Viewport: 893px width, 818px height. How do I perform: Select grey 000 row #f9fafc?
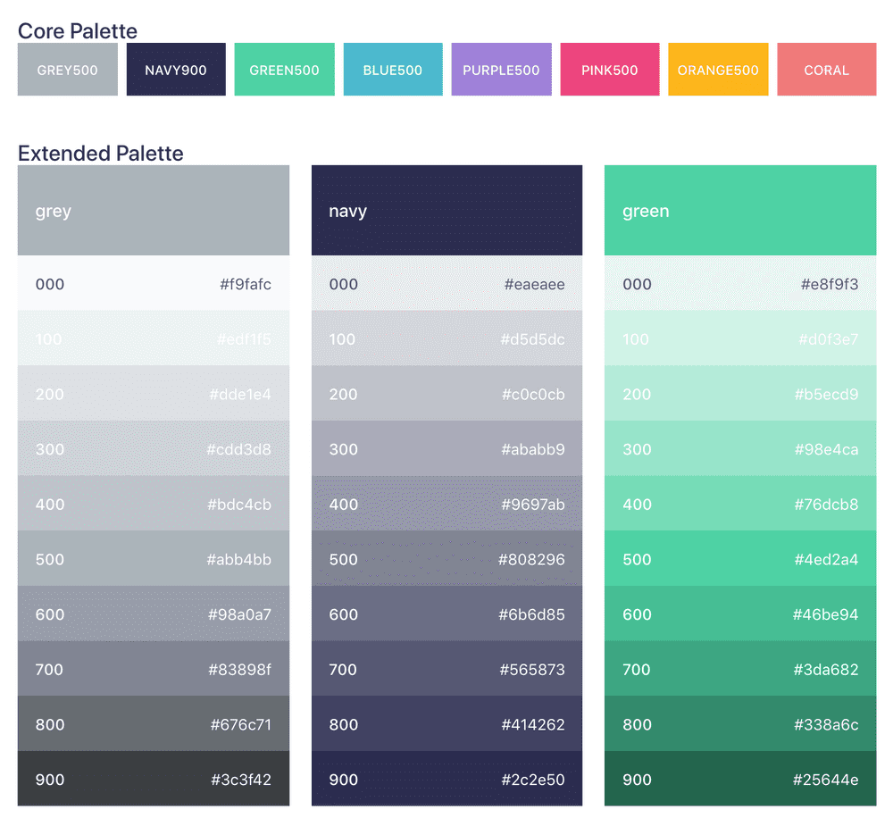[154, 284]
